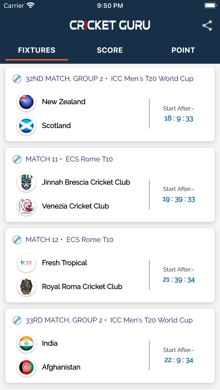Select the Fresh Tropical club logo
This screenshot has height=390, width=220.
(26, 263)
